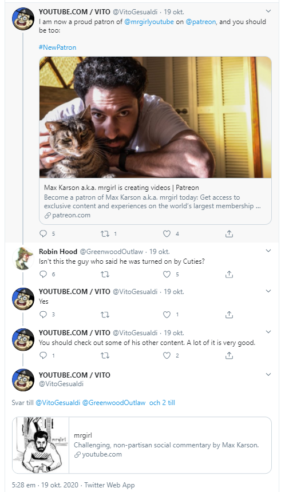The height and width of the screenshot is (492, 281).
Task: Reply to the Patreon announcement tweet
Action: point(43,234)
